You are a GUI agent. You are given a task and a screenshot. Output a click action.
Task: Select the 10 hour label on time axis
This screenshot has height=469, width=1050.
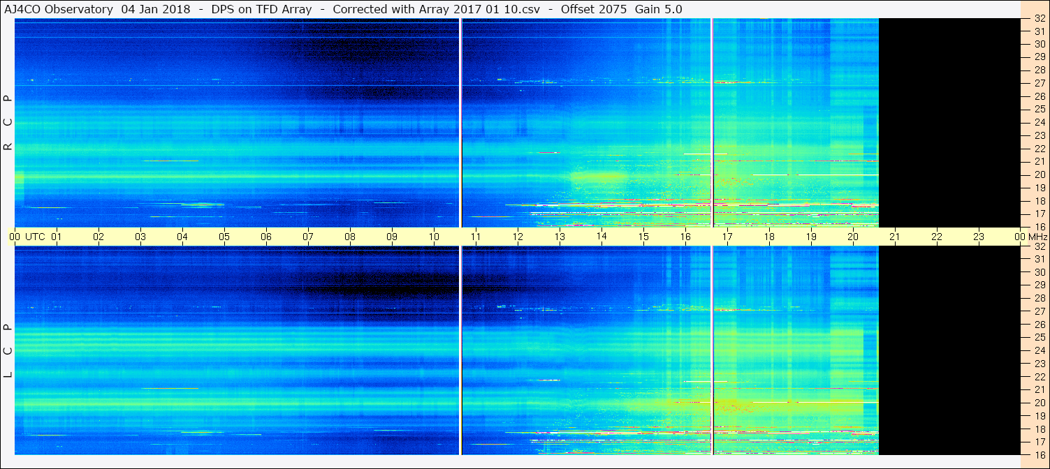coord(434,237)
